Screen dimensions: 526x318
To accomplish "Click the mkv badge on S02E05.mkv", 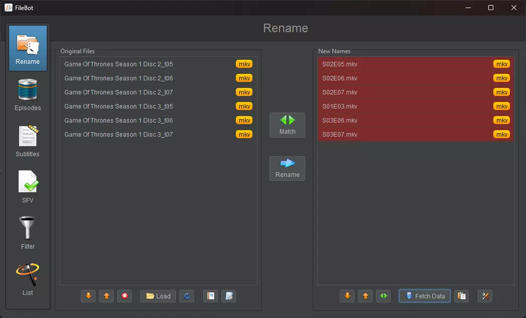I will pyautogui.click(x=502, y=64).
